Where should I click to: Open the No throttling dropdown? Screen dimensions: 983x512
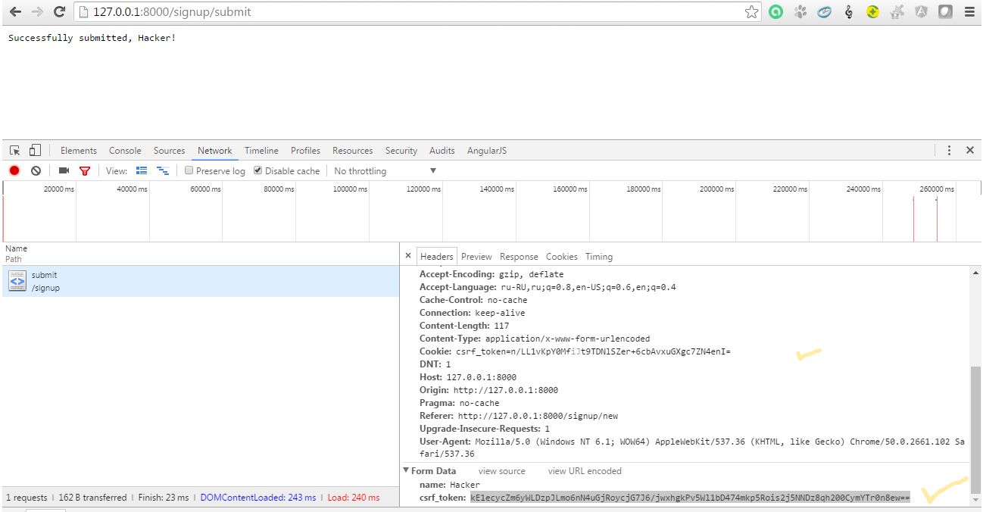(x=385, y=170)
